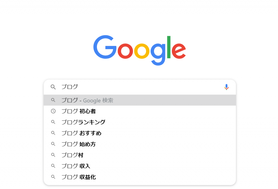The height and width of the screenshot is (189, 278).
Task: Click the clock history icon beside ブログ 初心者
Action: pyautogui.click(x=53, y=111)
